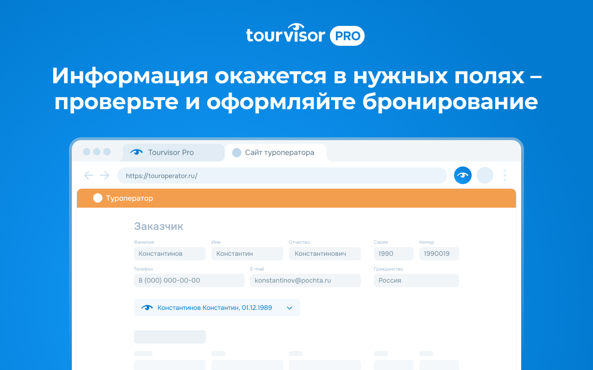593x370 pixels.
Task: Click the E-mail field with konstantinov@pochta.ru
Action: pyautogui.click(x=305, y=280)
